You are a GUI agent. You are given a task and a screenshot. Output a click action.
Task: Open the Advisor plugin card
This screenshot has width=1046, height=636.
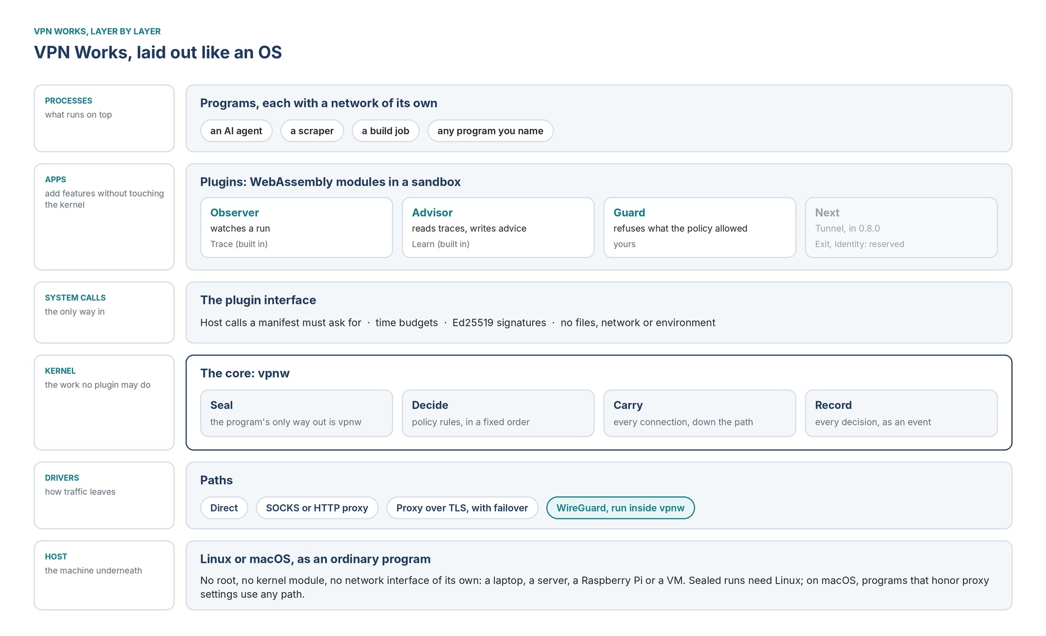click(x=498, y=227)
